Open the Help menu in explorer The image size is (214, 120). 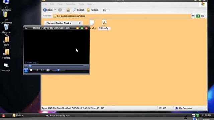[90, 4]
